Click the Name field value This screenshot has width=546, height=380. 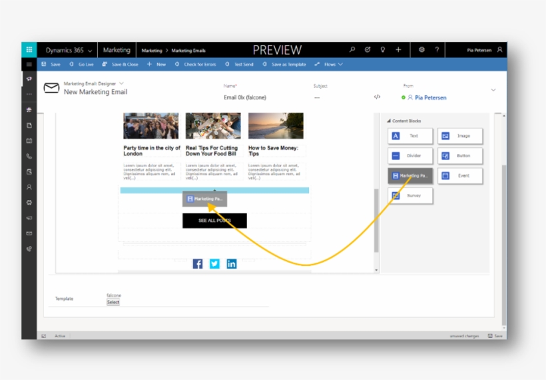tap(245, 97)
